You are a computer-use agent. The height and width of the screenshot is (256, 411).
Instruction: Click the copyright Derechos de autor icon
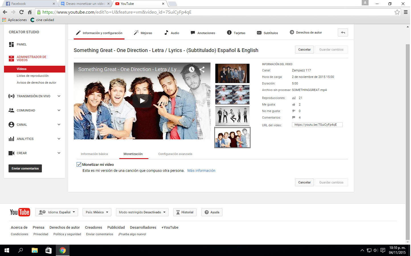point(292,32)
